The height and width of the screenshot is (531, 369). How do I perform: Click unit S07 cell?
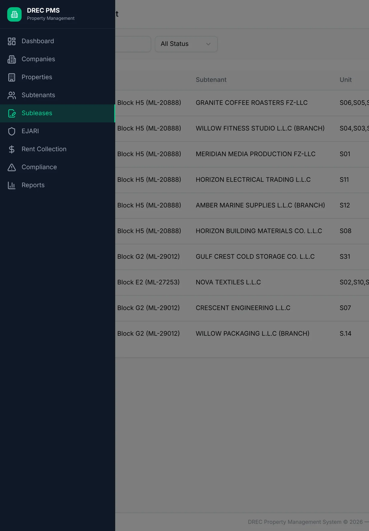(x=345, y=308)
